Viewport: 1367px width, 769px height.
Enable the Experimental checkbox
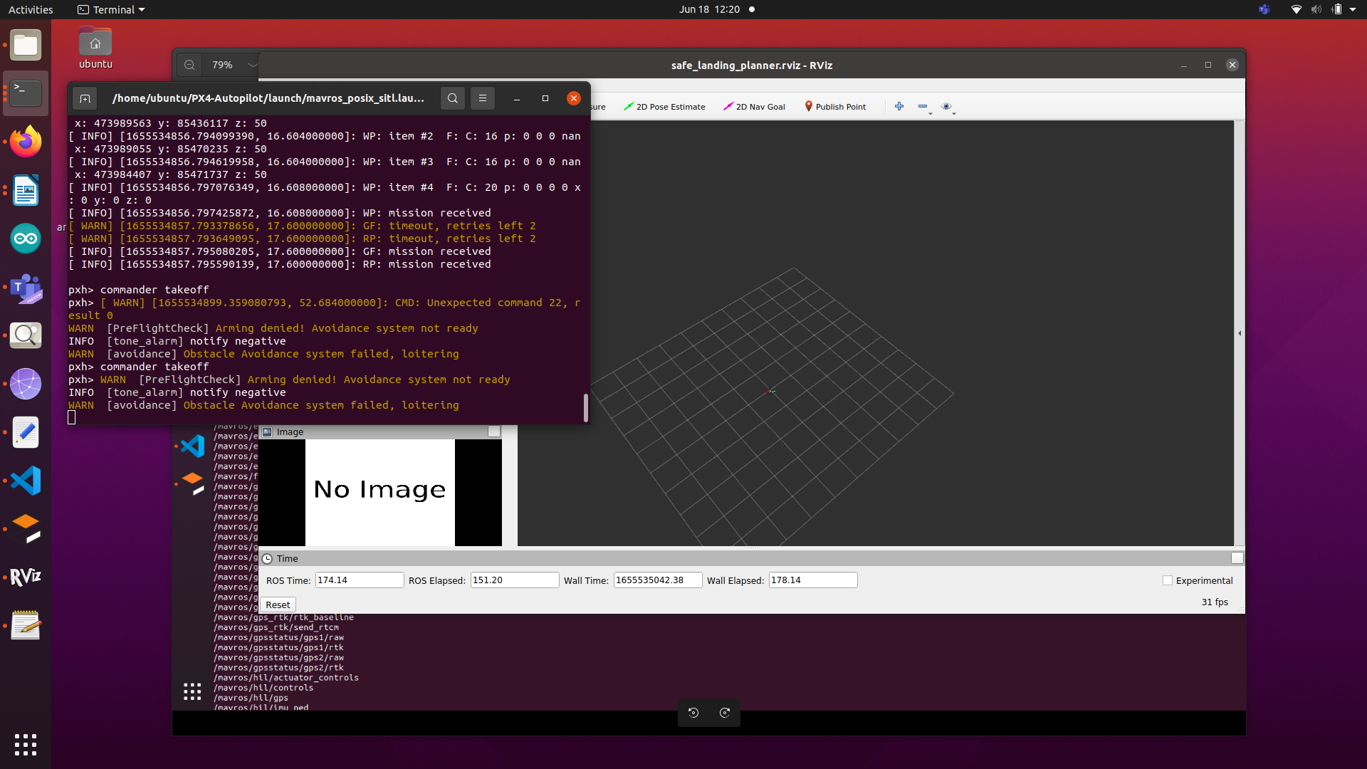pyautogui.click(x=1168, y=580)
